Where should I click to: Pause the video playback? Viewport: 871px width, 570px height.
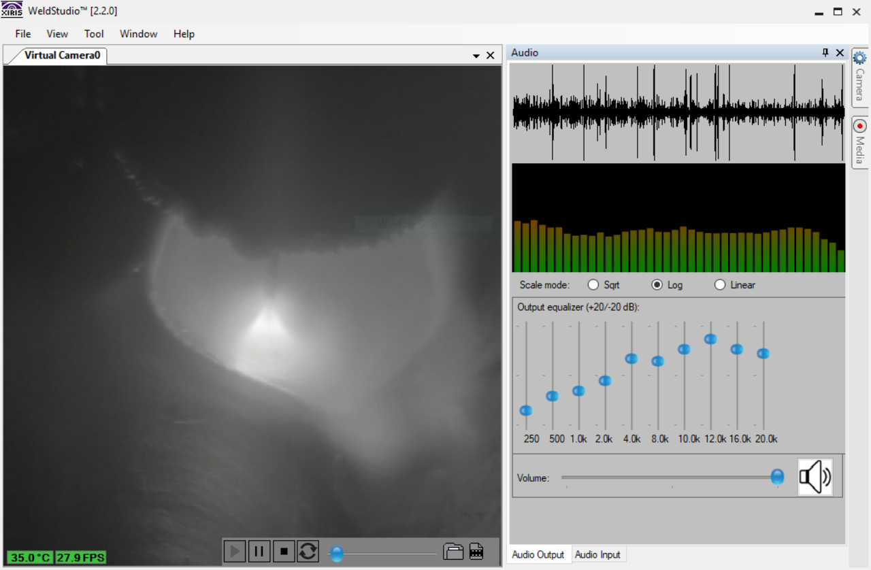[x=259, y=551]
